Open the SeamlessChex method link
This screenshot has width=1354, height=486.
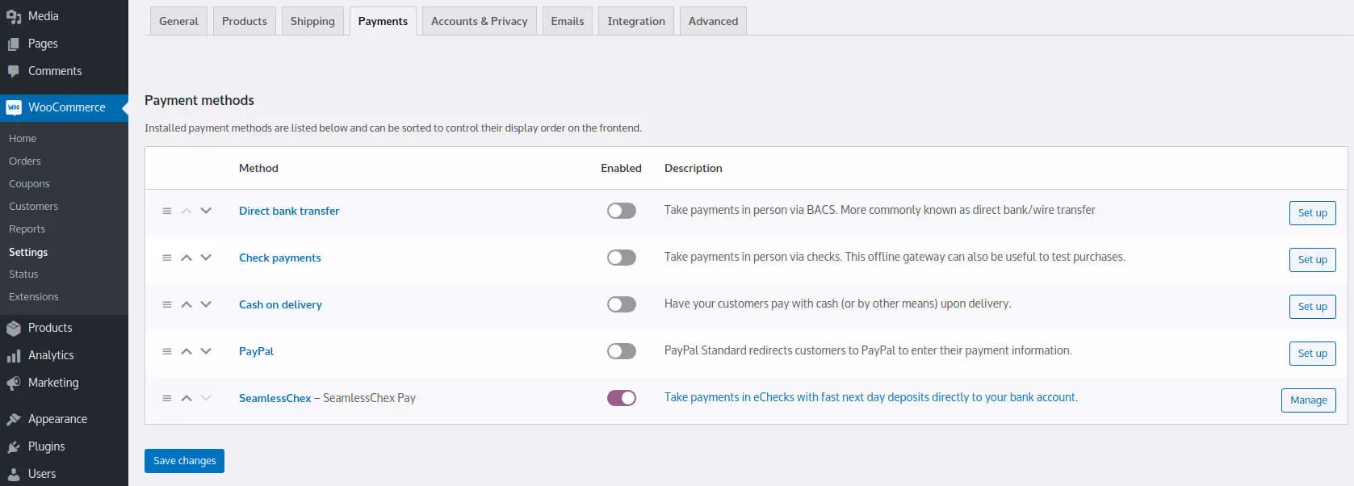(275, 398)
